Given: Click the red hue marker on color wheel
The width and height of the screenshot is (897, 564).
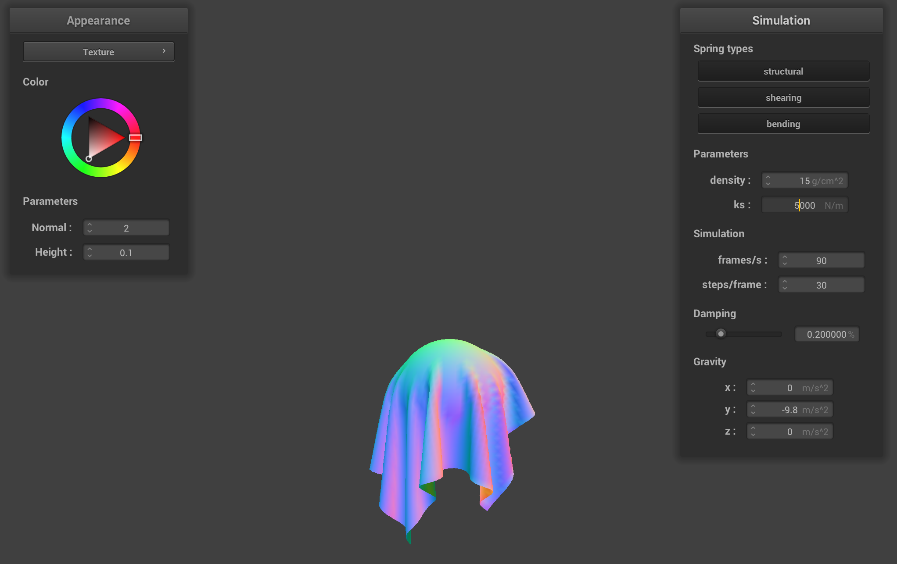Looking at the screenshot, I should coord(136,138).
